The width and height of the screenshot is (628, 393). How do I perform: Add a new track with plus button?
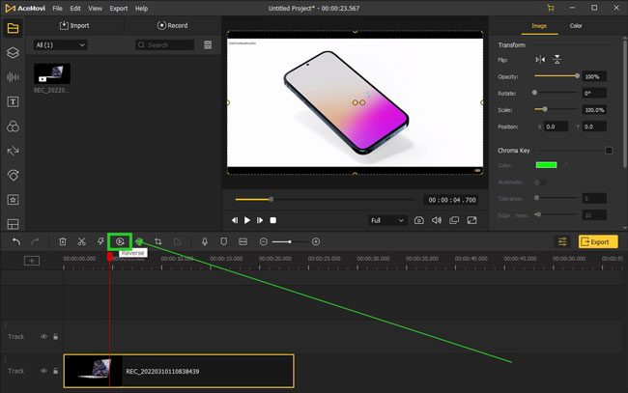[x=32, y=261]
